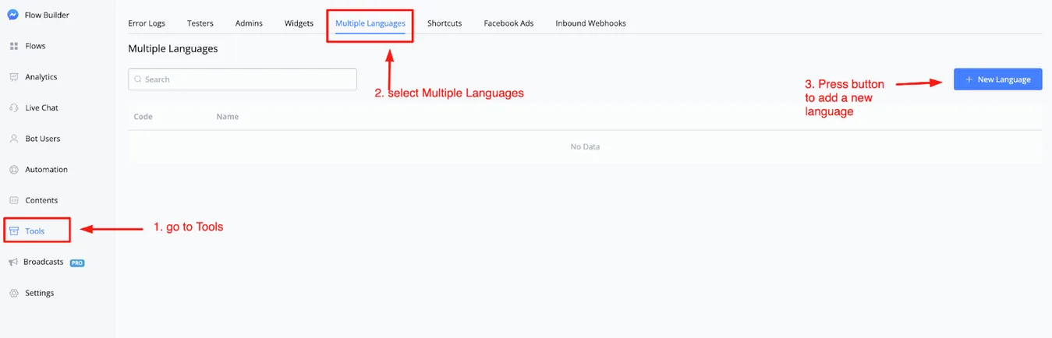Click the magnifier icon in Search box
This screenshot has height=338, width=1052.
pyautogui.click(x=138, y=79)
